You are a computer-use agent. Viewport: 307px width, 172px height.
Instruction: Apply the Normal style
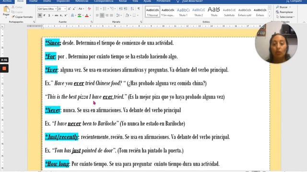pyautogui.click(x=153, y=11)
